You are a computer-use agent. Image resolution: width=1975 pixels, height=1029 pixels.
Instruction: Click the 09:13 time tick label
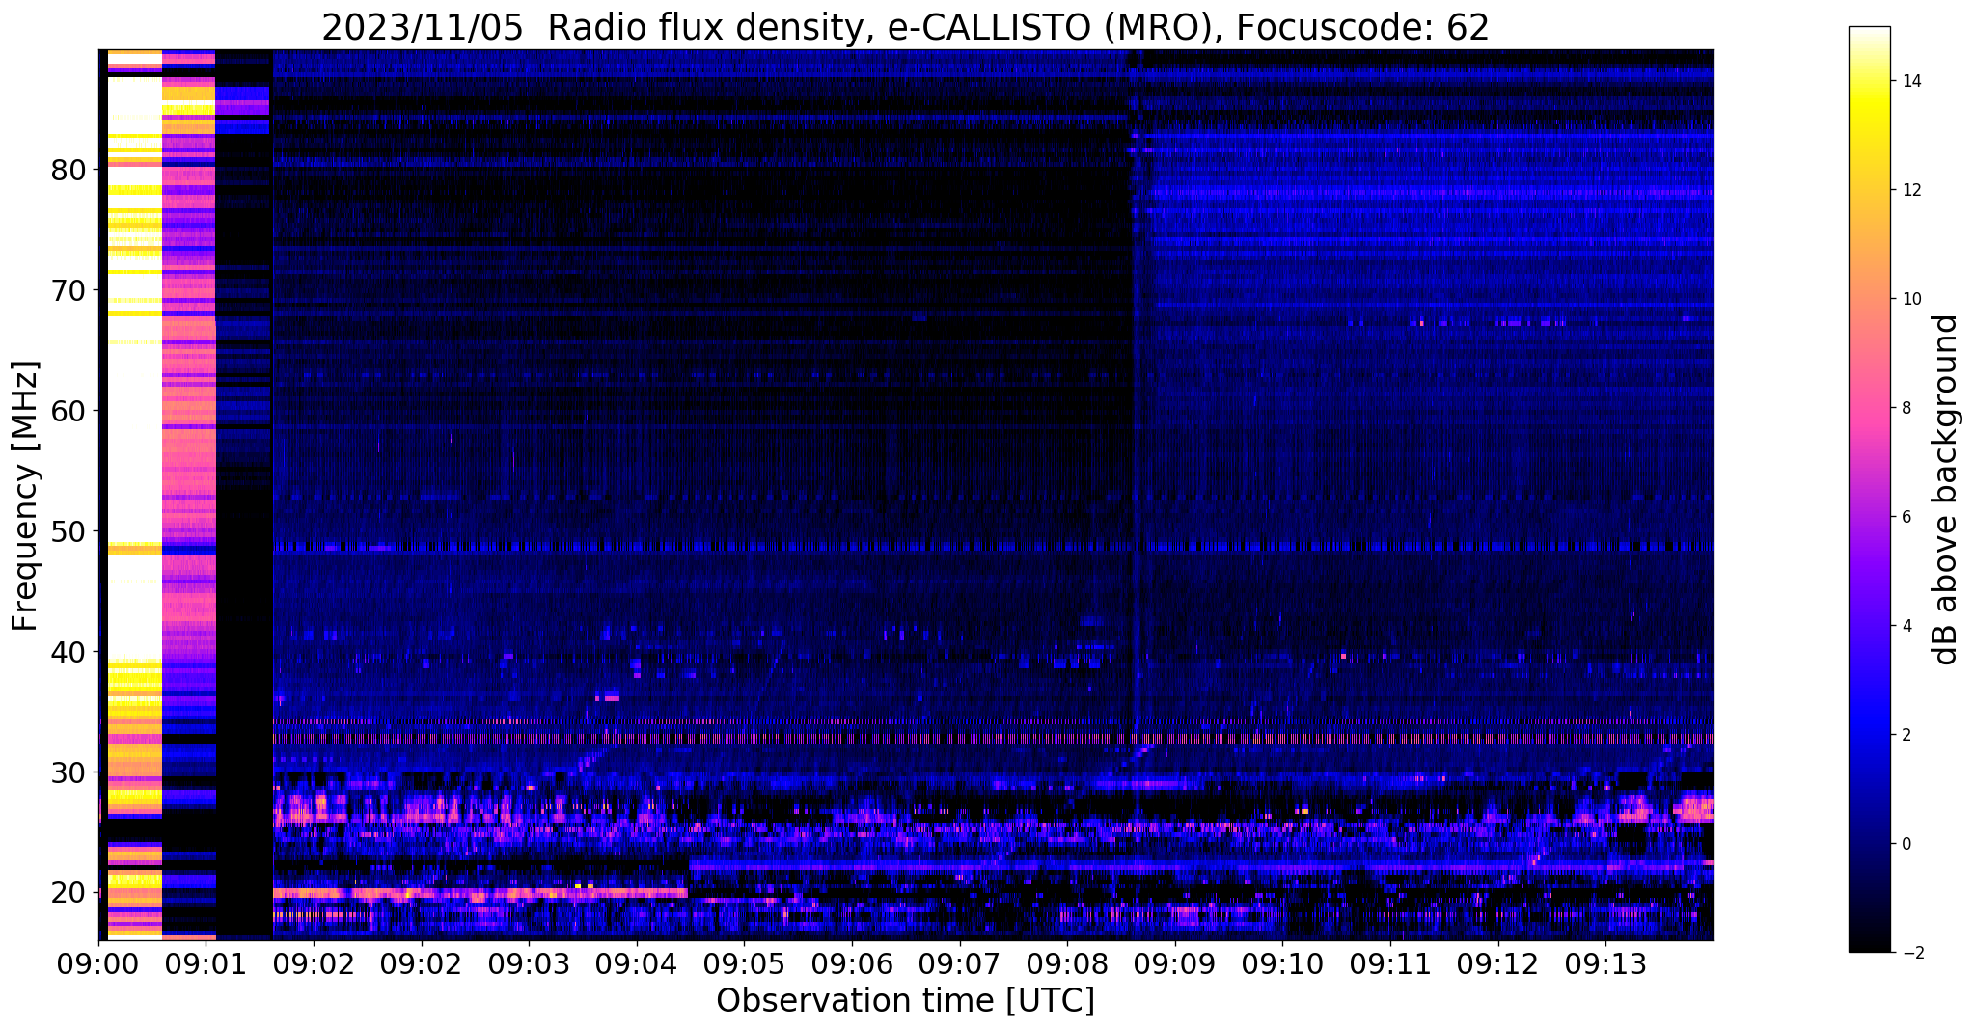[1605, 963]
